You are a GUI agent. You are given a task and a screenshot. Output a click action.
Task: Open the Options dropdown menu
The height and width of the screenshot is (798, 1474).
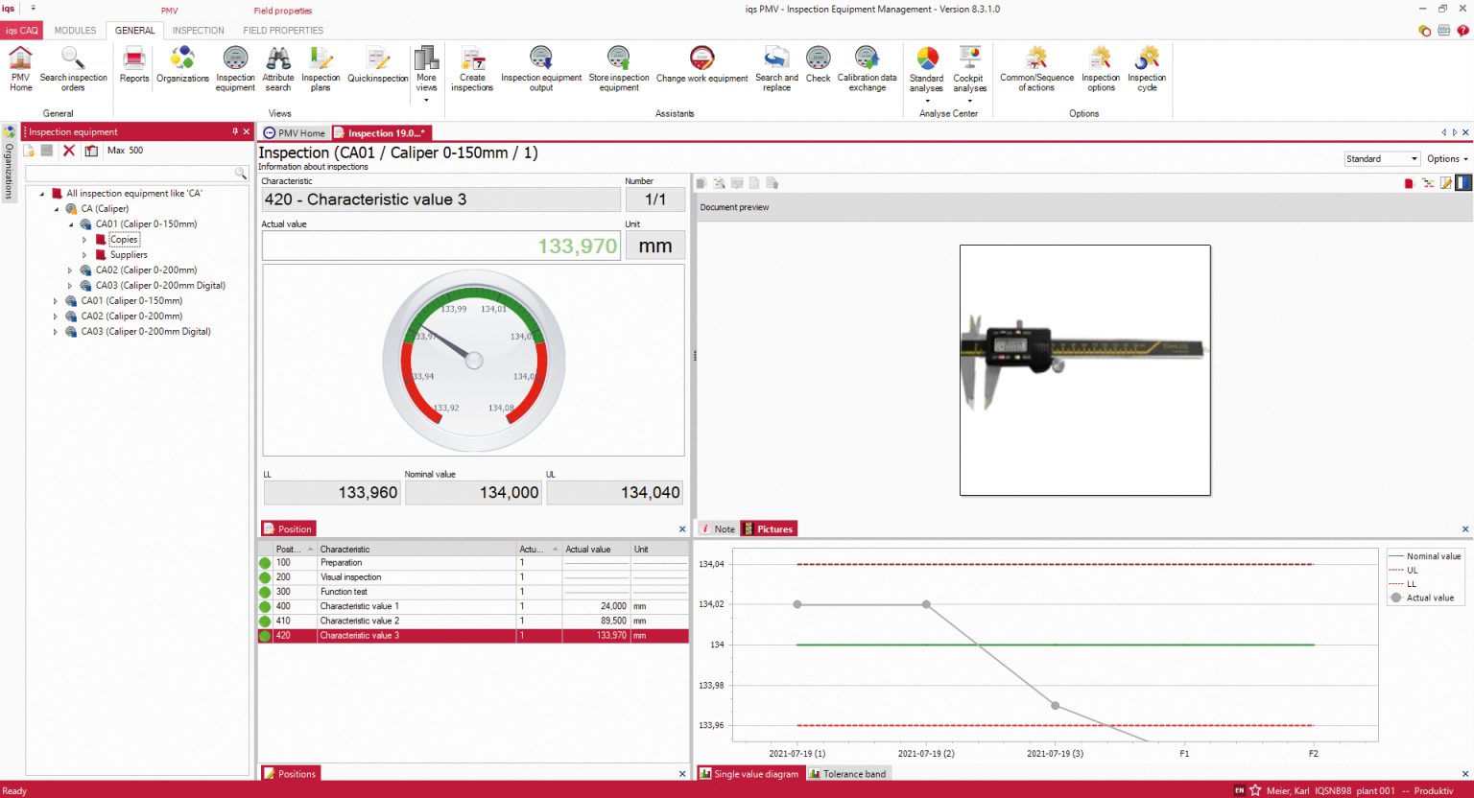tap(1447, 159)
